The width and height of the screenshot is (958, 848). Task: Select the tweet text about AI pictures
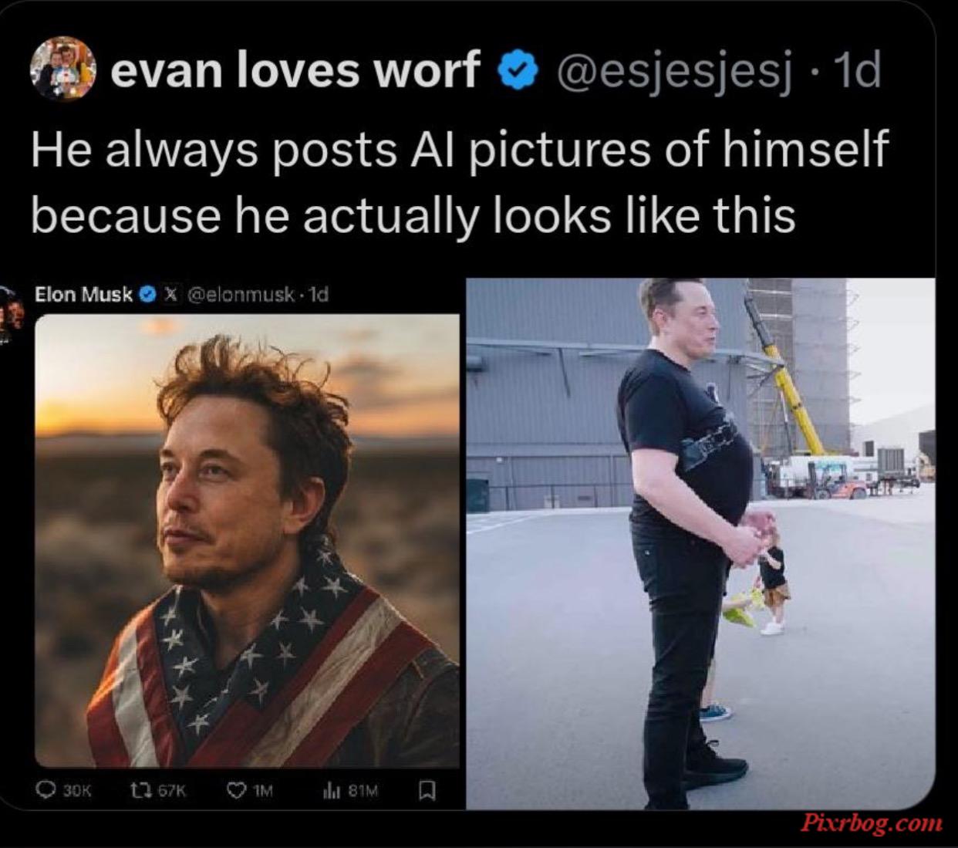(x=460, y=181)
